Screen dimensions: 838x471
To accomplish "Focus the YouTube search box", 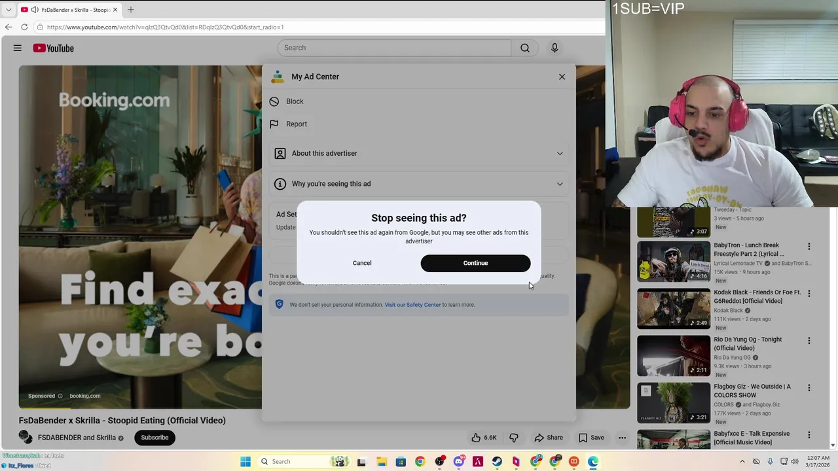I will (394, 48).
